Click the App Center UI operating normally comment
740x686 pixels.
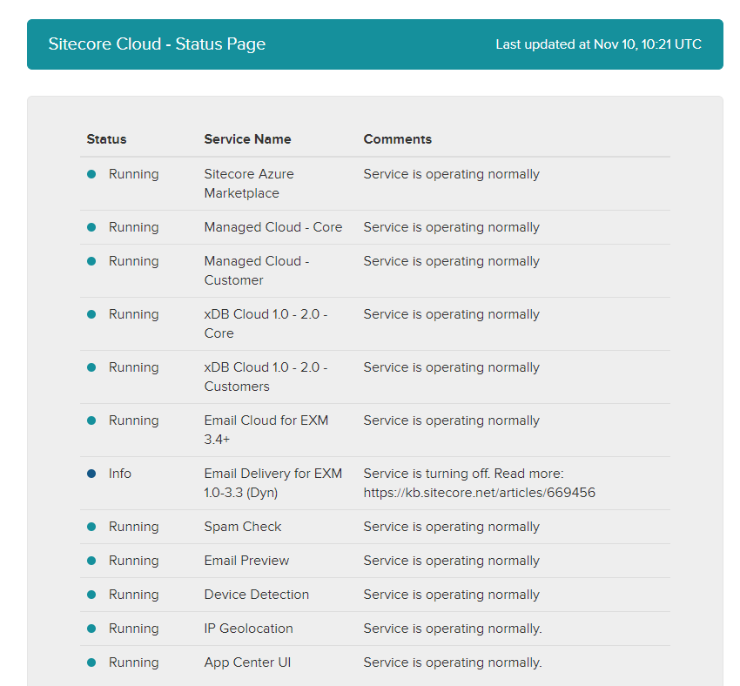tap(453, 662)
